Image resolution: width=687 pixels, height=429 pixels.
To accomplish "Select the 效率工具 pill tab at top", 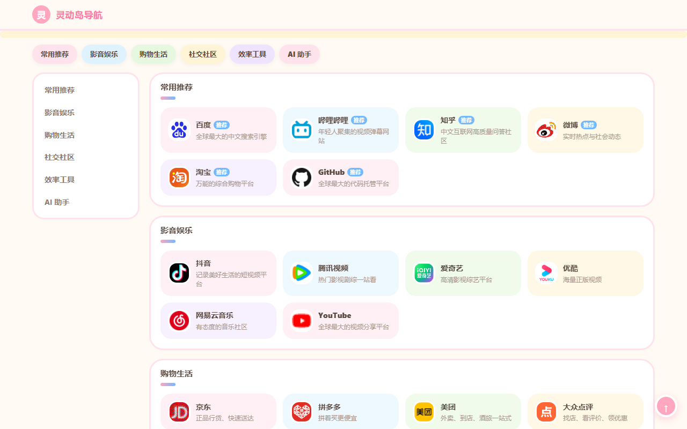I will (252, 54).
